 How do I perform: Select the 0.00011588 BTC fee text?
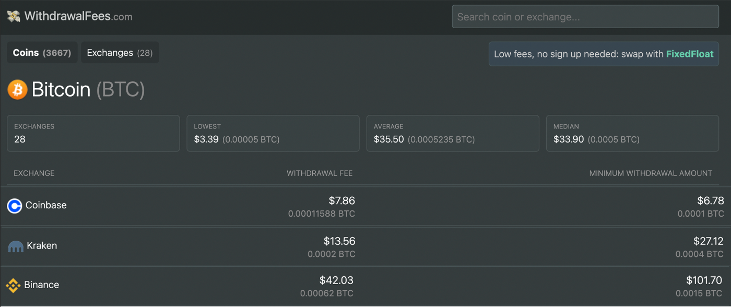[x=322, y=214]
